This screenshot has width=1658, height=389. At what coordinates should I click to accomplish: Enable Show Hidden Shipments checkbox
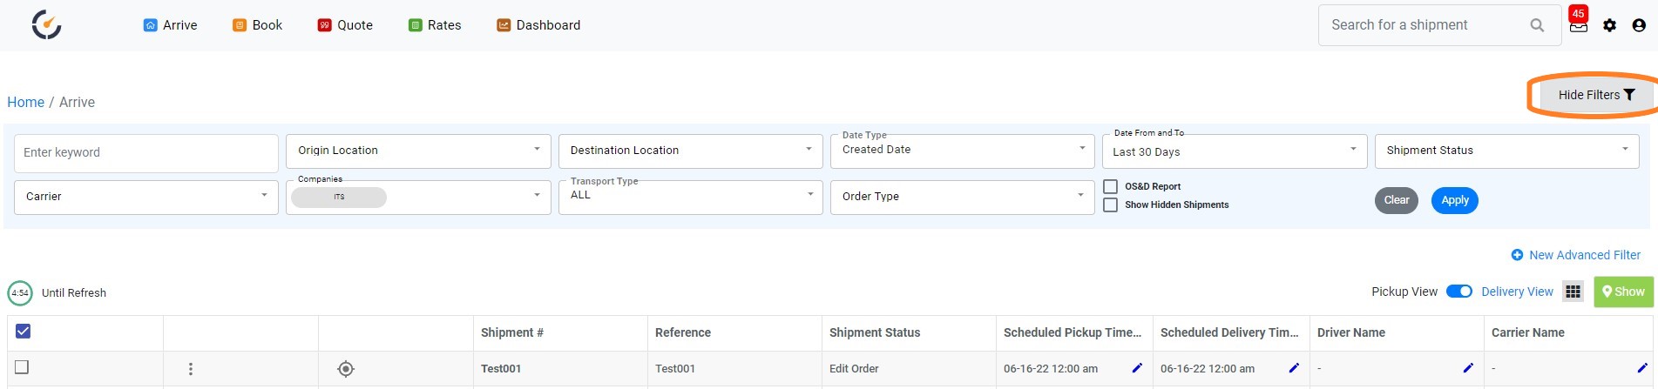[1110, 205]
